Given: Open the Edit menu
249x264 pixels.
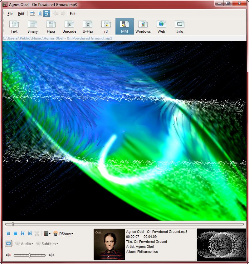Looking at the screenshot, I should (x=21, y=14).
